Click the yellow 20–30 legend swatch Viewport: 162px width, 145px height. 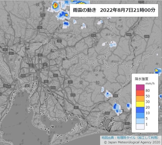[140, 104]
